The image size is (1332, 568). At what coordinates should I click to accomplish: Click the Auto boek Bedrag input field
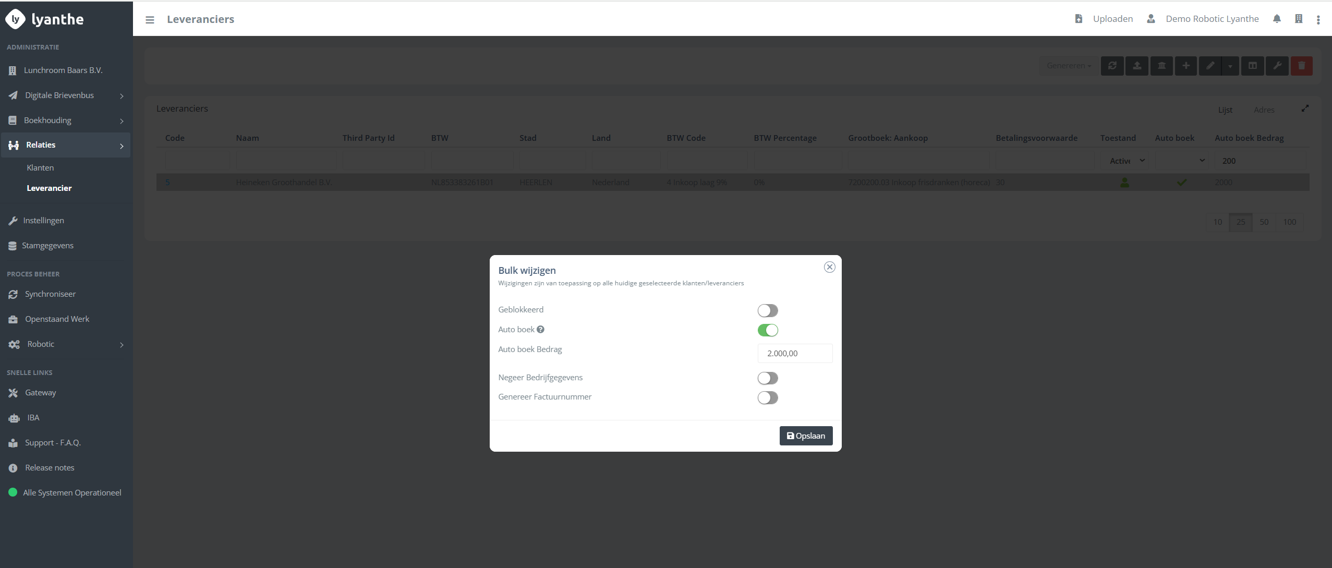click(795, 354)
